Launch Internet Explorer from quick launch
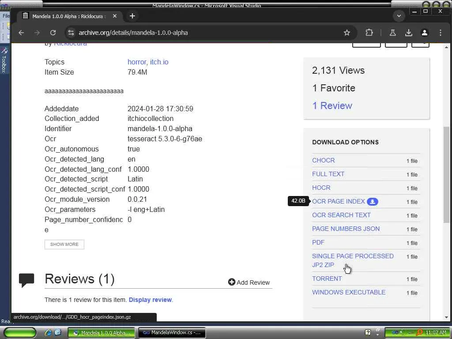The width and height of the screenshot is (452, 339). pyautogui.click(x=49, y=333)
